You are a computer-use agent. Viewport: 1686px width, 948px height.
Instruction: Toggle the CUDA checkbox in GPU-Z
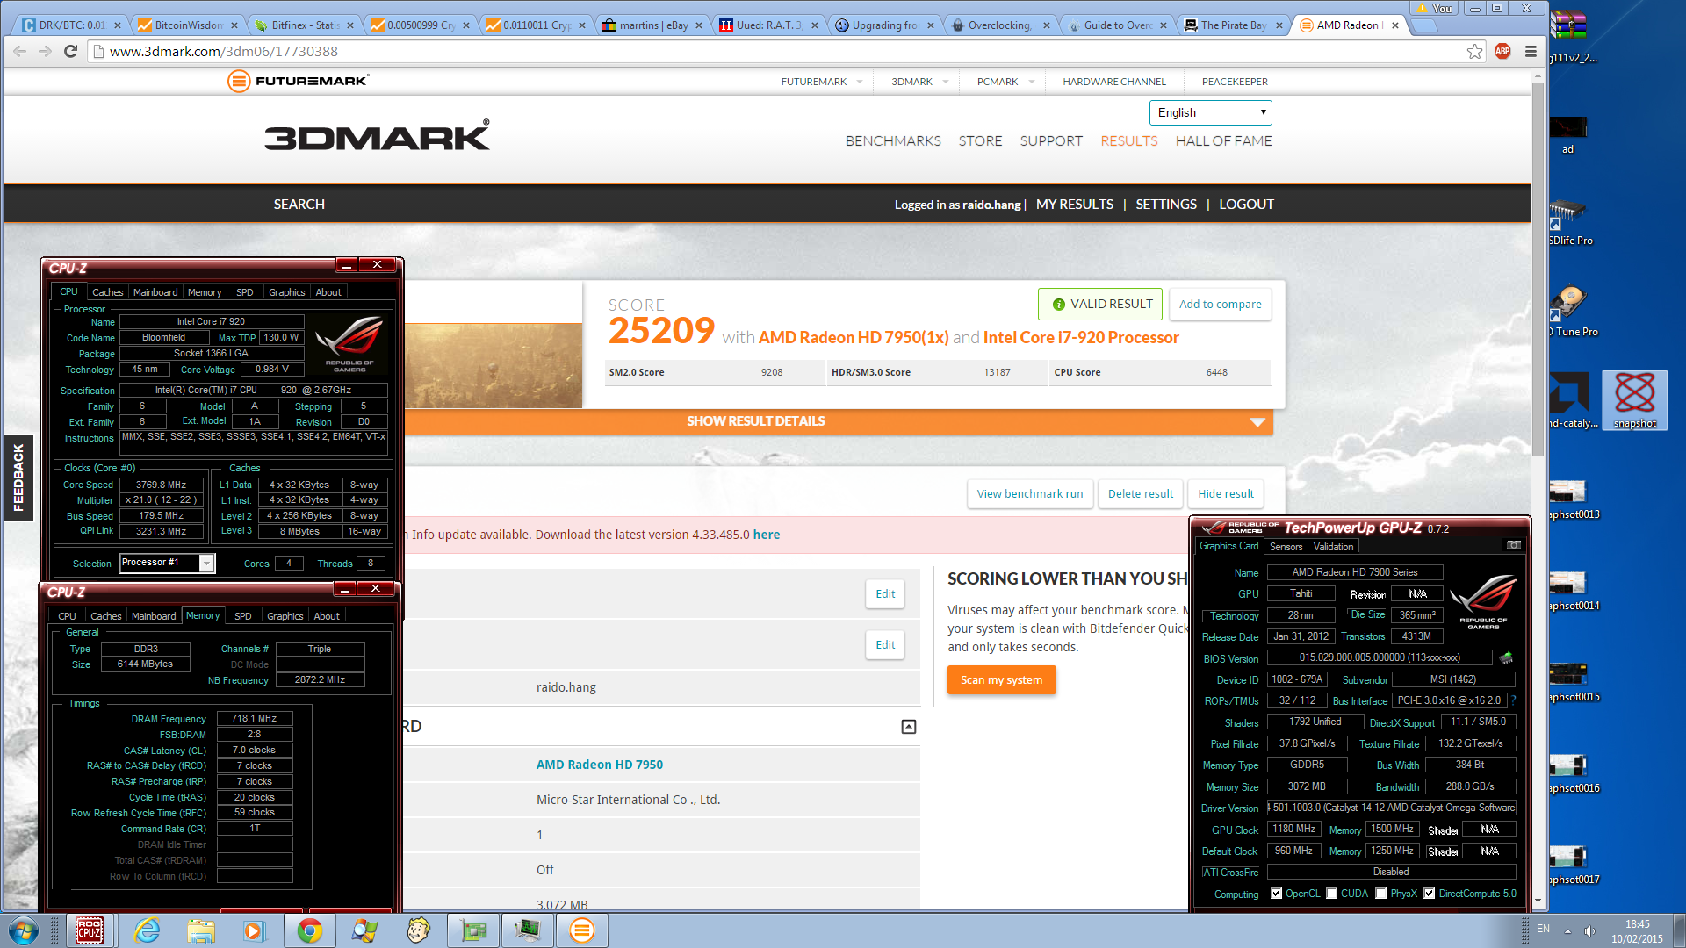1331,894
